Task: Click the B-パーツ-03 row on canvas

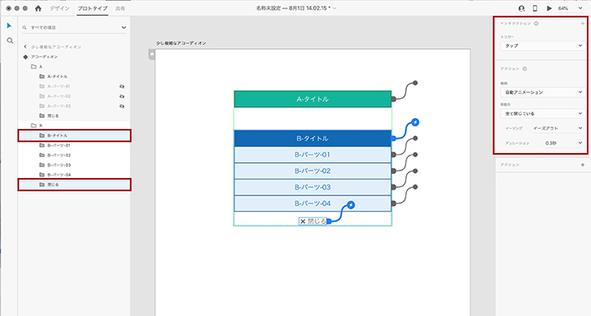Action: 312,187
